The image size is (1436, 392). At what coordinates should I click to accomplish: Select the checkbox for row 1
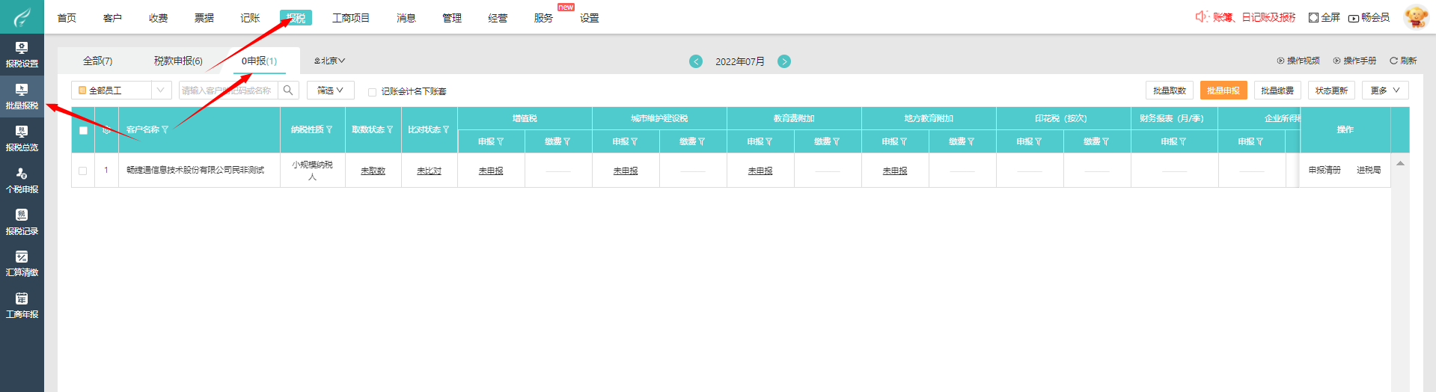coord(83,171)
